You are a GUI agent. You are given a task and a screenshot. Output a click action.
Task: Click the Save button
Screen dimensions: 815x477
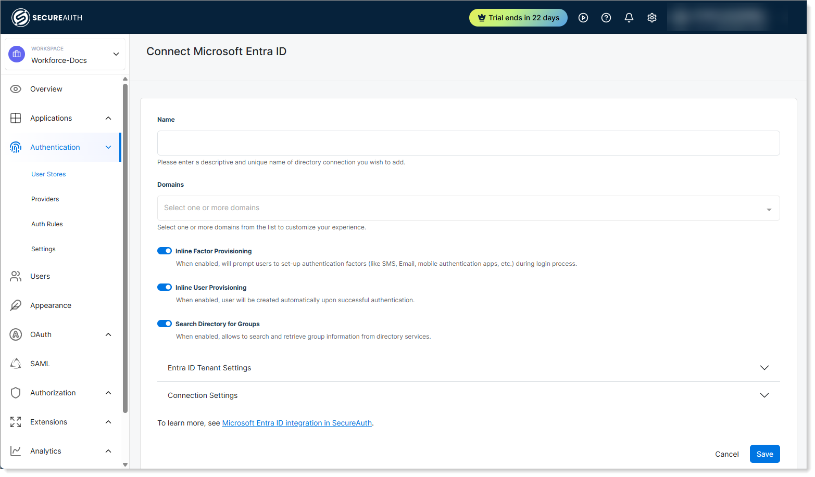tap(764, 454)
